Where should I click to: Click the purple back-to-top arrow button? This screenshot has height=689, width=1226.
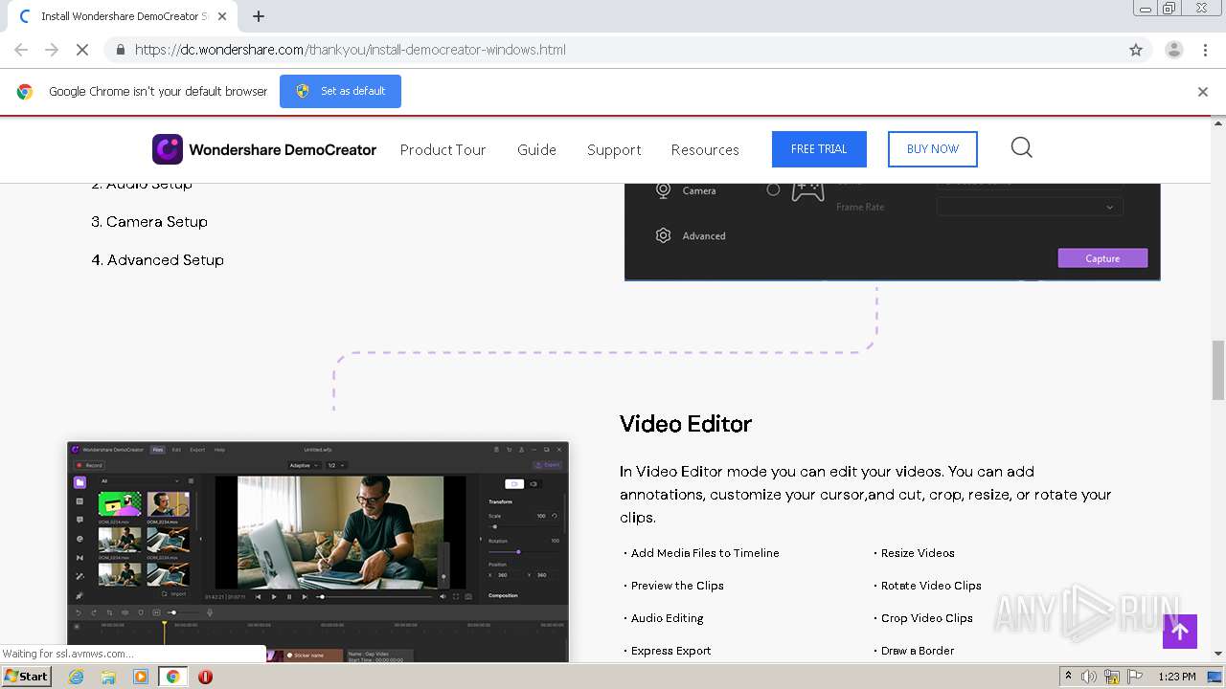coord(1180,632)
